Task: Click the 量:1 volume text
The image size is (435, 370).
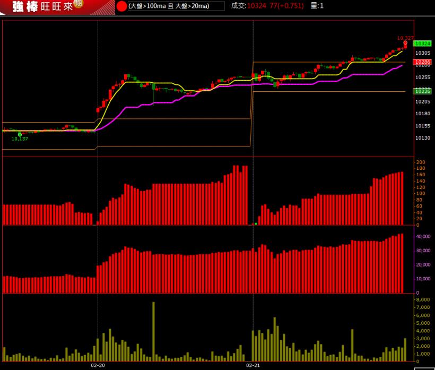Action: click(x=317, y=6)
